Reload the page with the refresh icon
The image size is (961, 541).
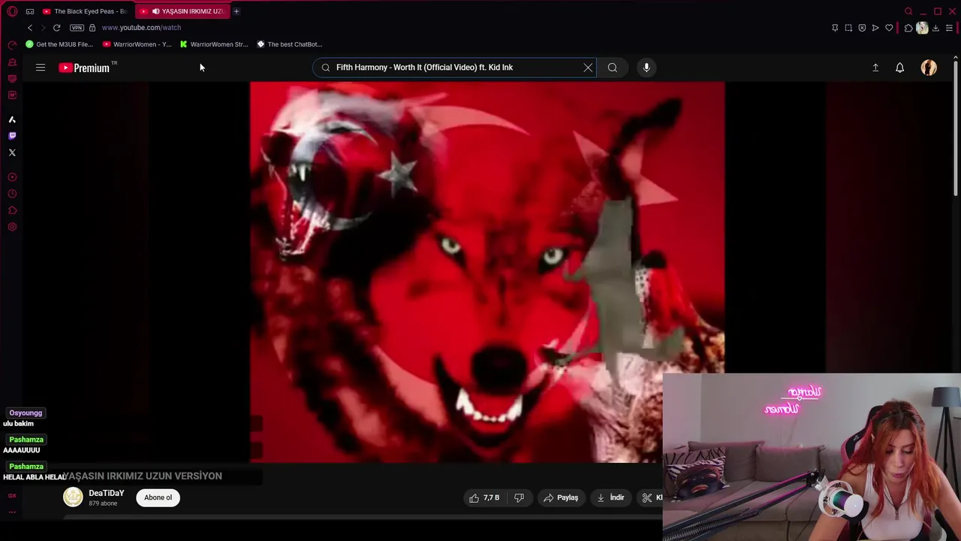tap(56, 28)
